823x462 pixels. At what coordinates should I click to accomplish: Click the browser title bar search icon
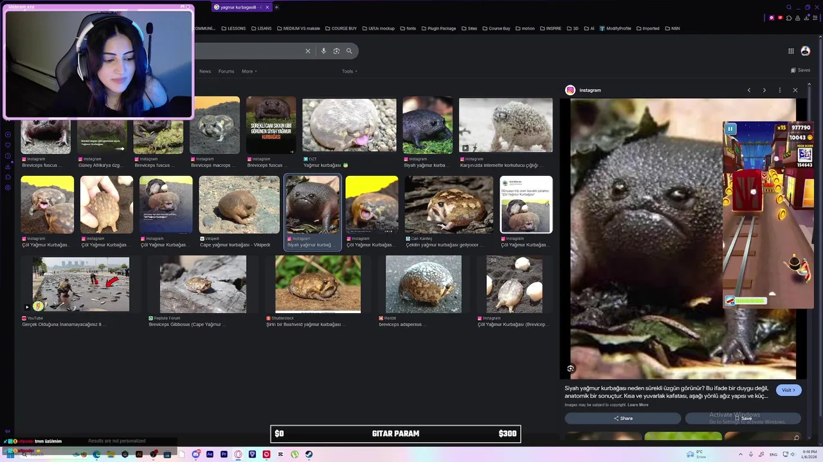click(x=789, y=7)
